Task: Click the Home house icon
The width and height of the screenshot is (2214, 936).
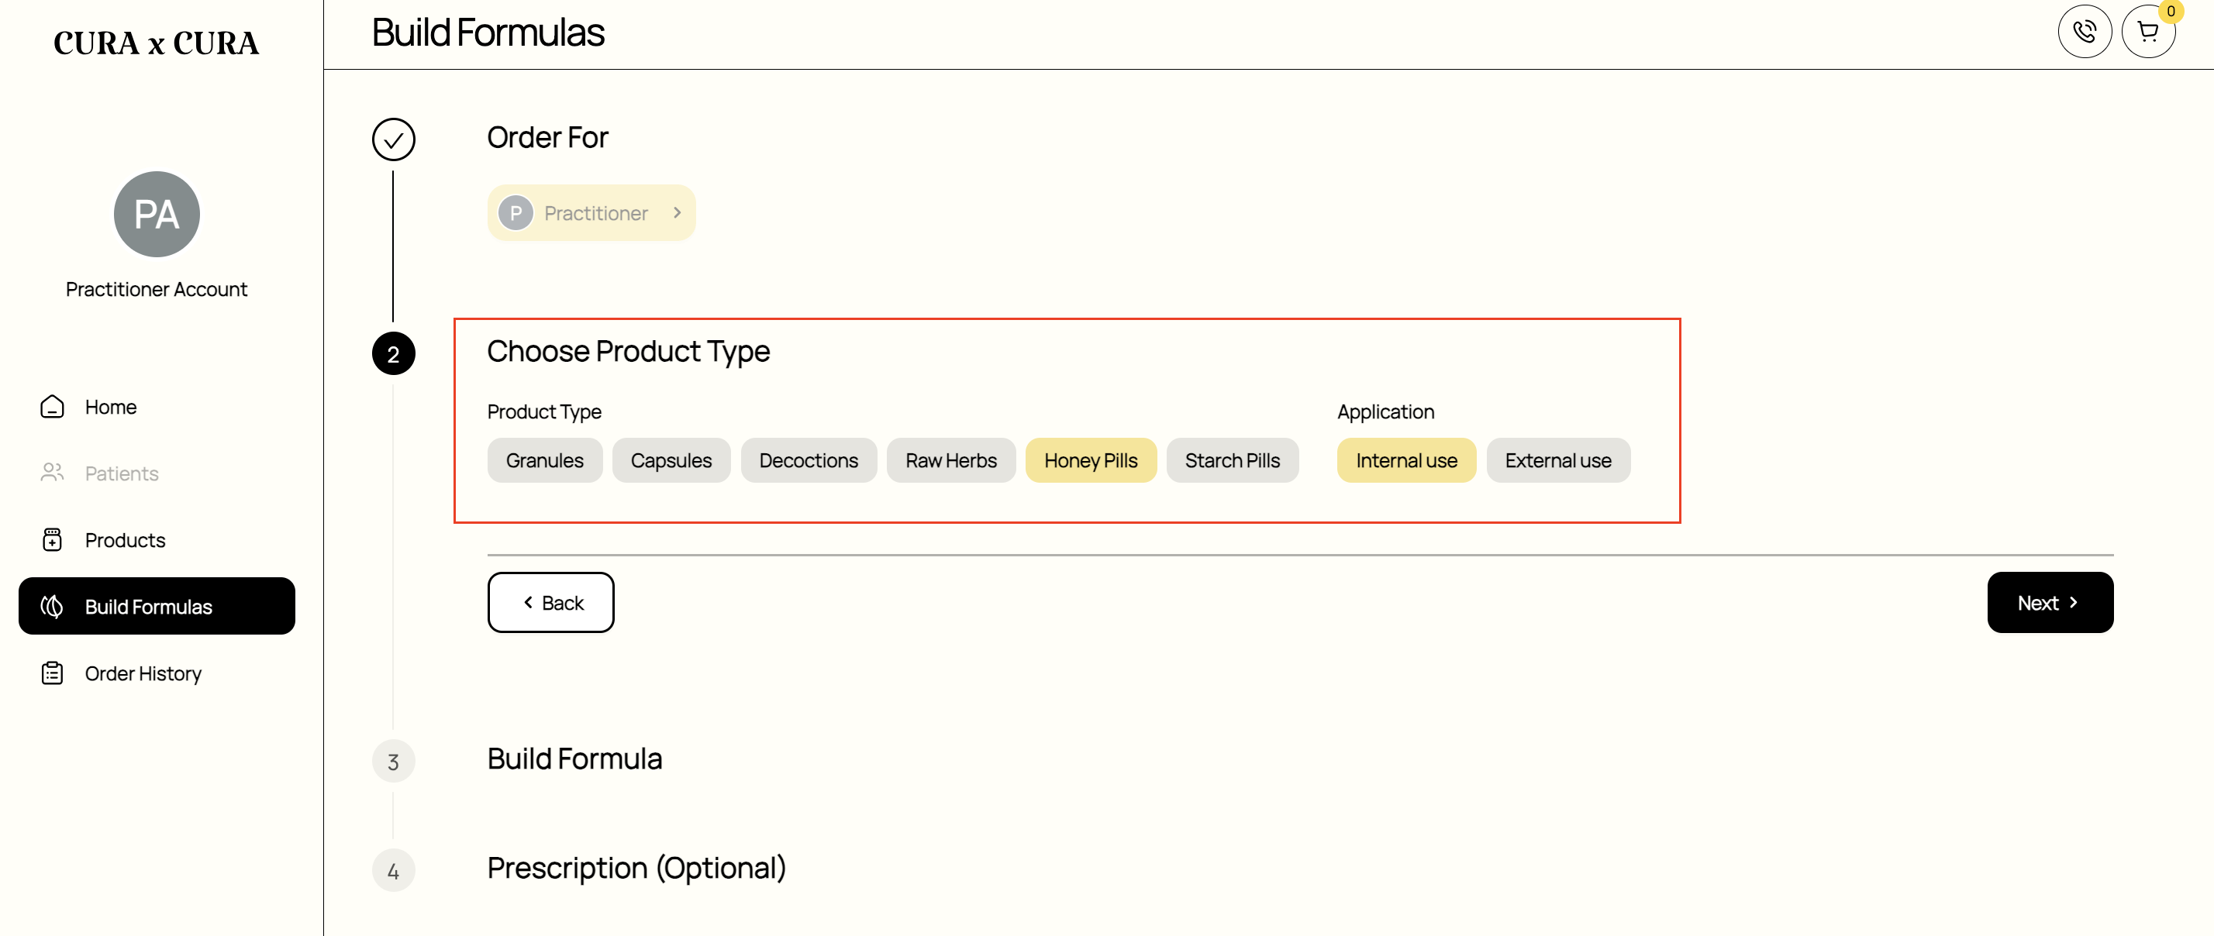Action: click(x=53, y=406)
